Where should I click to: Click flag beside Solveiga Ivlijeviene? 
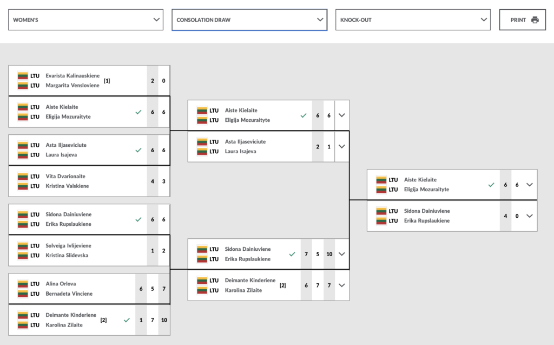tap(23, 246)
